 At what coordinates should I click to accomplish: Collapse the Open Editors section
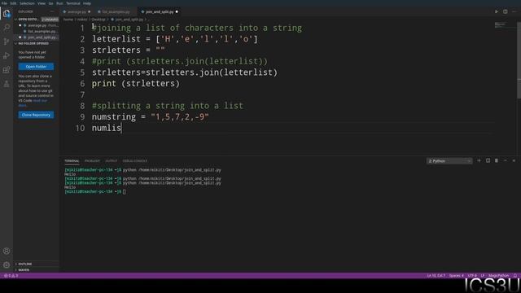(x=28, y=20)
